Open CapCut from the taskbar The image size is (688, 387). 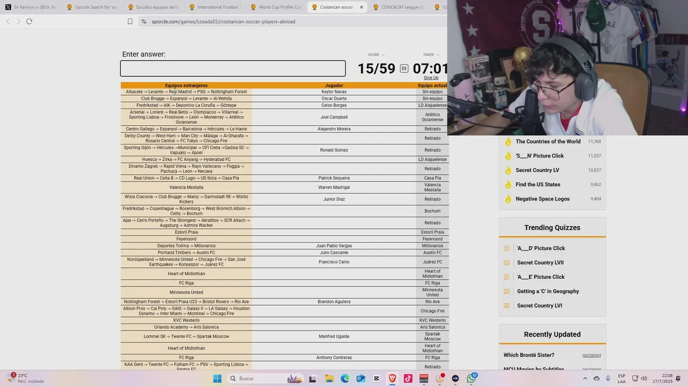(376, 378)
